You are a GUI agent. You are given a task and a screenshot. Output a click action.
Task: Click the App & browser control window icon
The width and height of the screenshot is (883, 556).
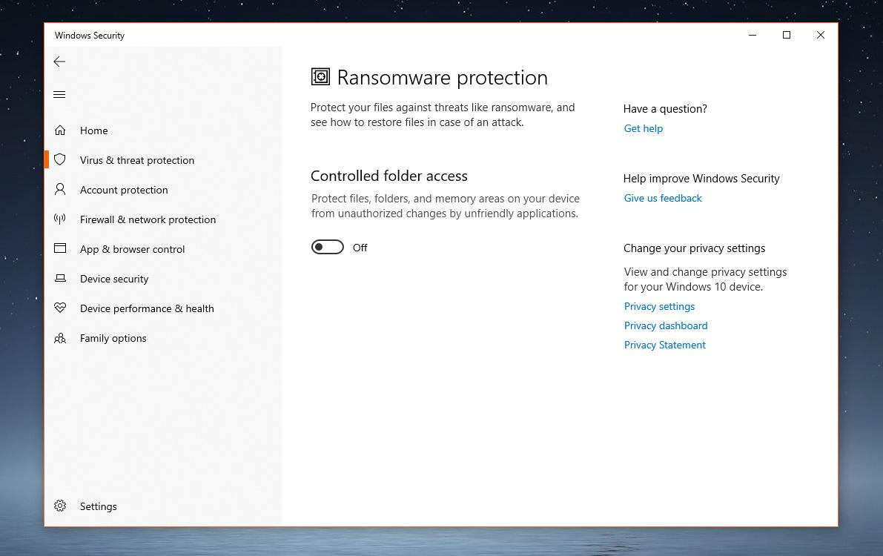pos(60,248)
